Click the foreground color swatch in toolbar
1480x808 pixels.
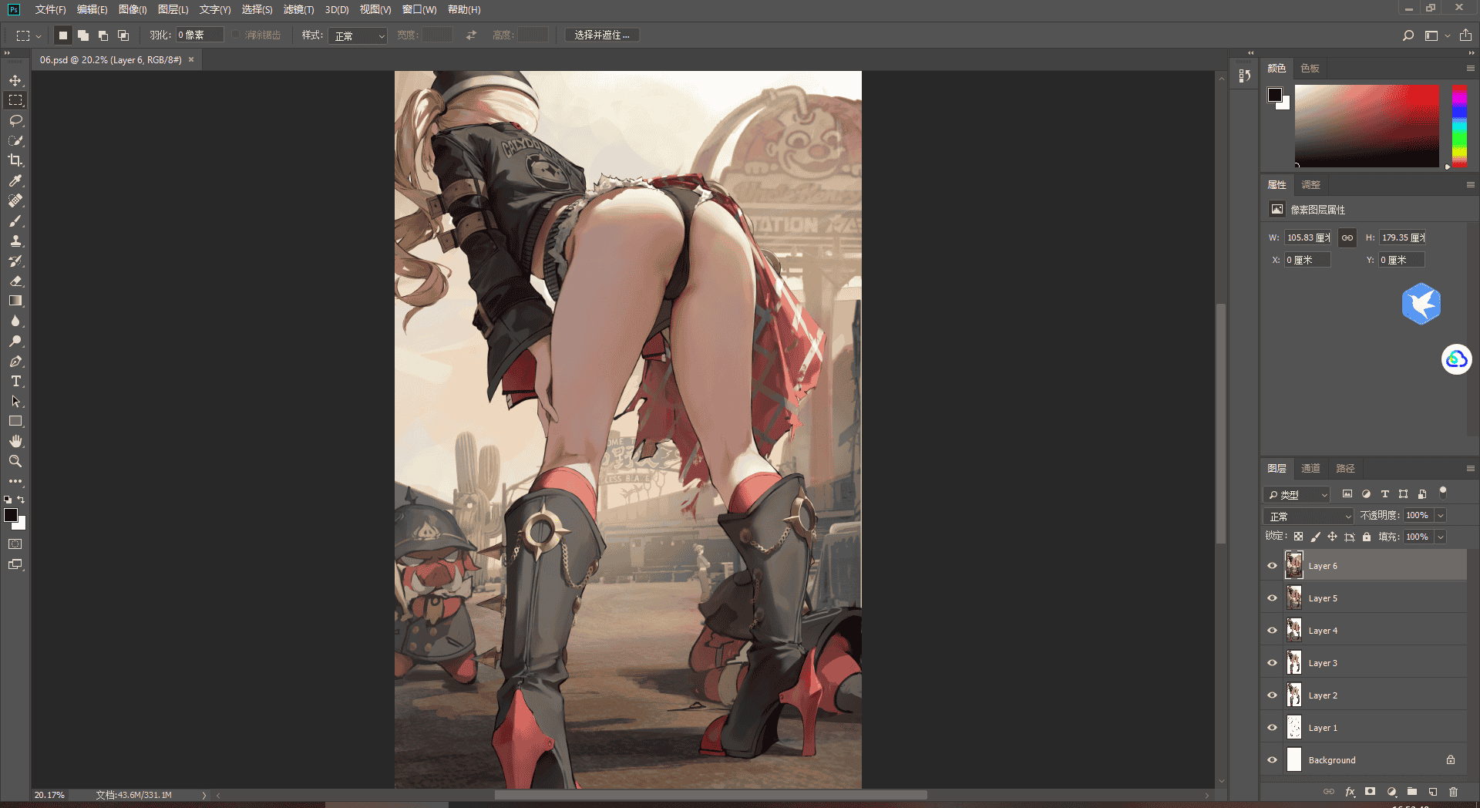11,515
